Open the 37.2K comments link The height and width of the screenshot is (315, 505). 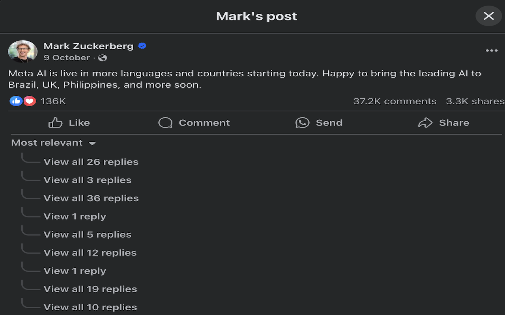point(395,101)
